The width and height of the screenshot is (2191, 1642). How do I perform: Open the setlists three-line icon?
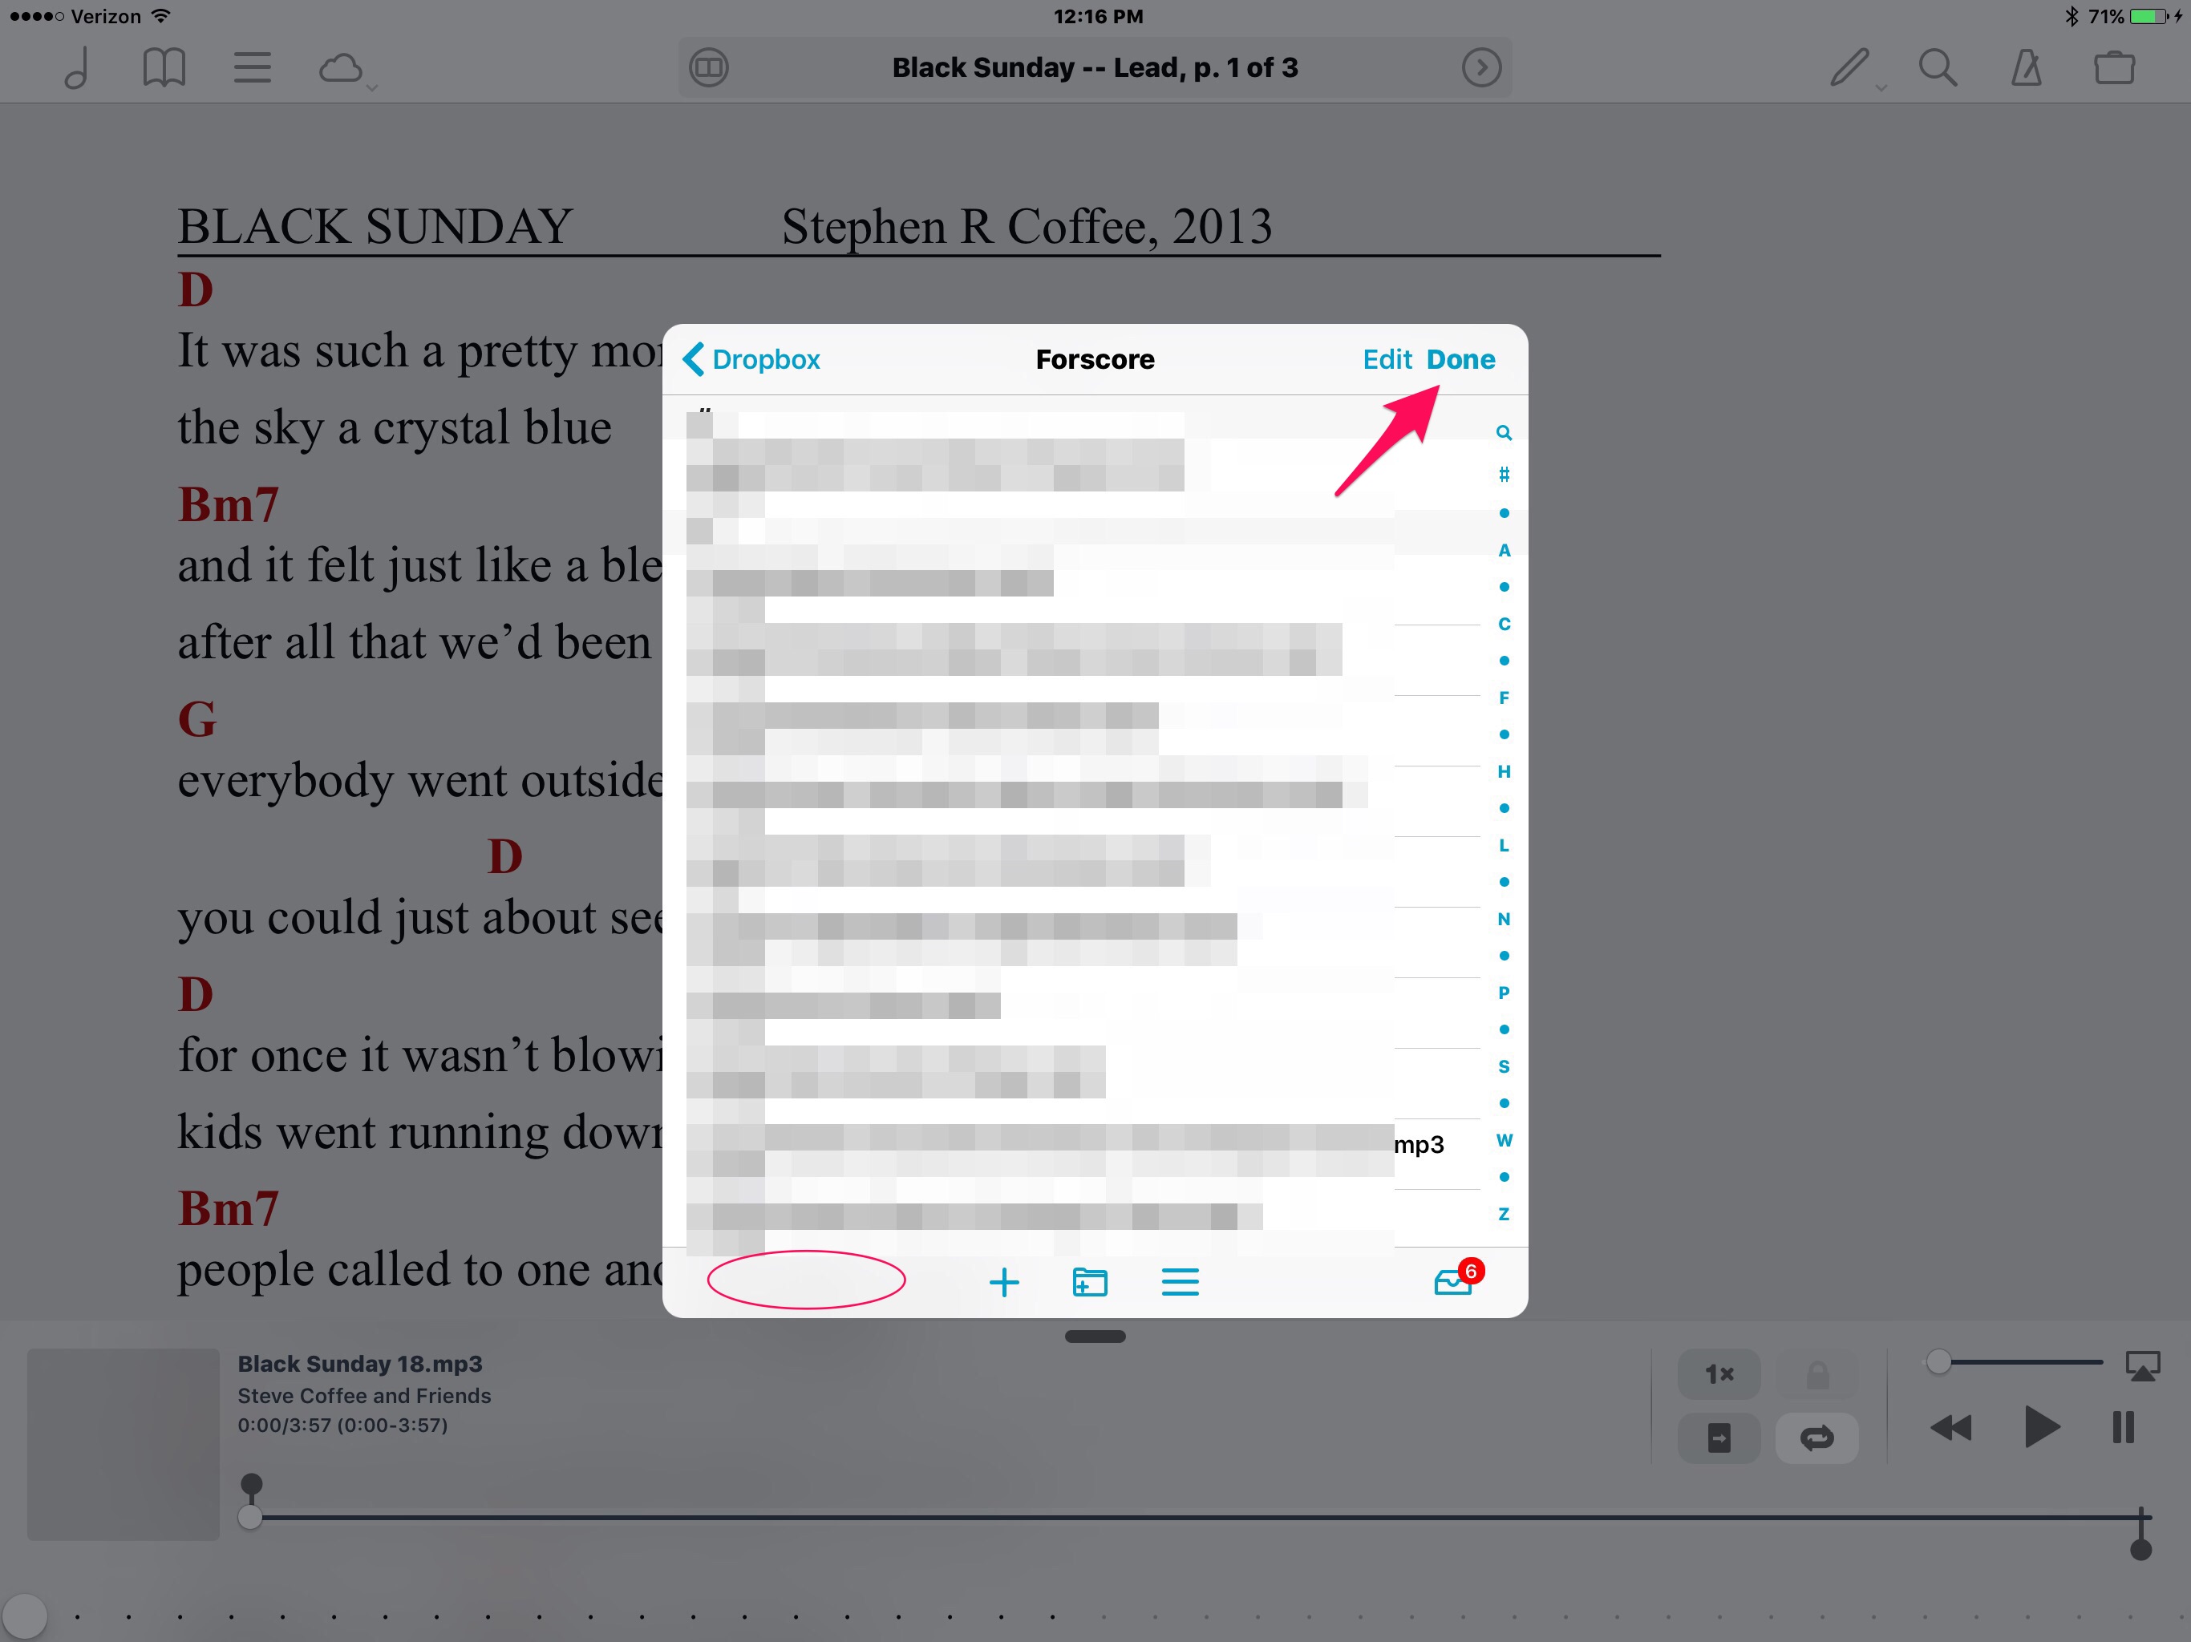coord(252,67)
